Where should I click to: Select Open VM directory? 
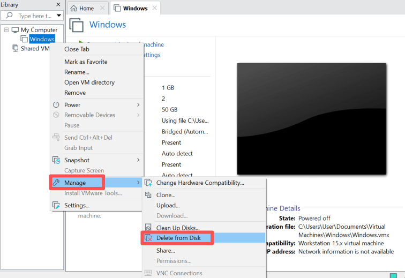[x=96, y=82]
